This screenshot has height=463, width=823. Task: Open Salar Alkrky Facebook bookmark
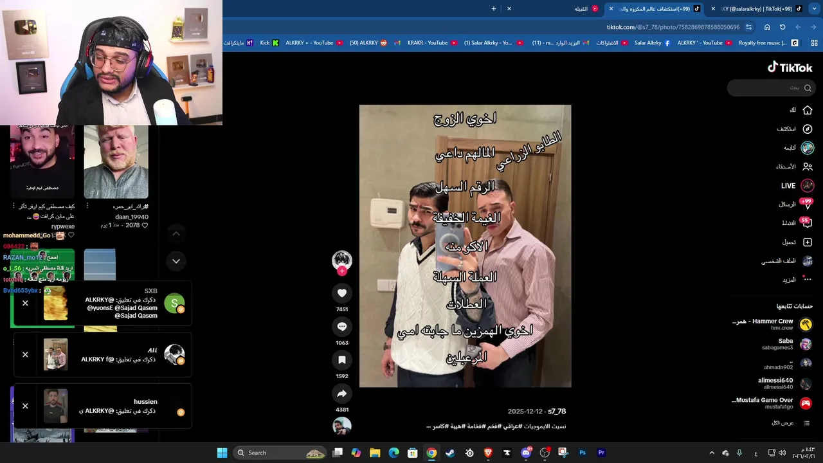pos(652,43)
